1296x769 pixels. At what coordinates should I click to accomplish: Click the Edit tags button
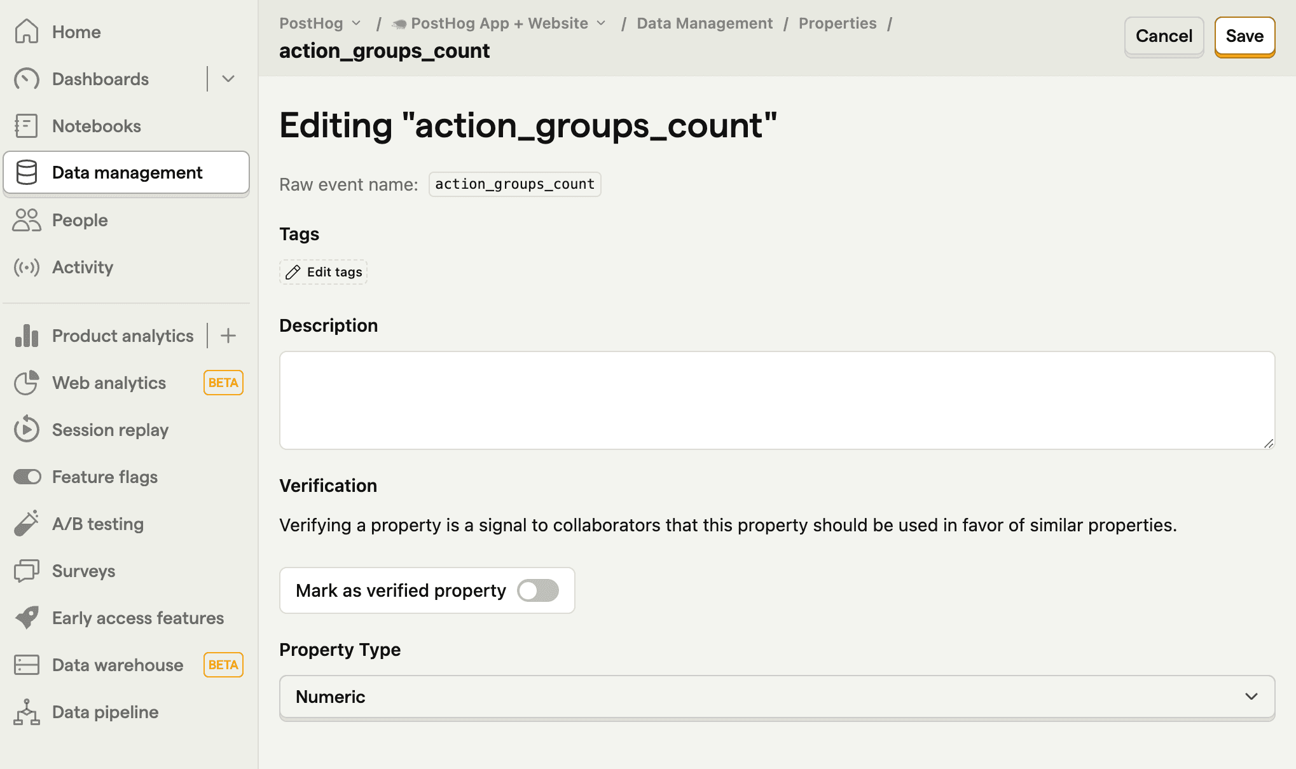click(323, 271)
